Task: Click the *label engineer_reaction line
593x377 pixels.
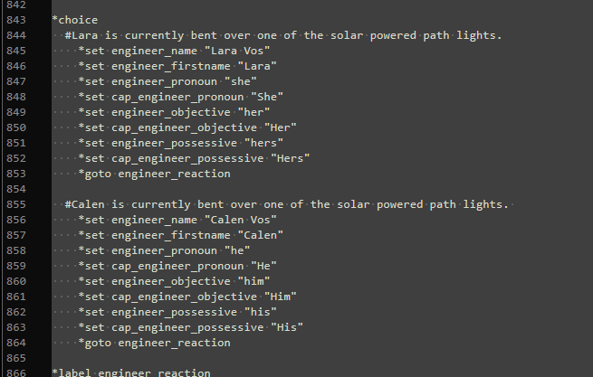Action: 131,372
